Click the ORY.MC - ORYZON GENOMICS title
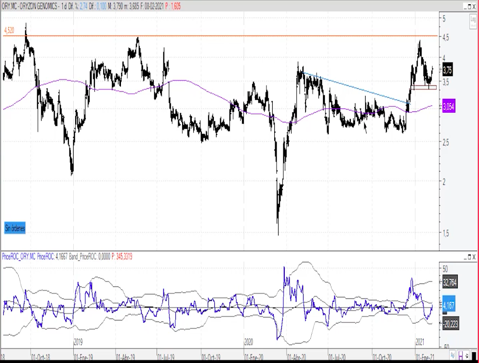The width and height of the screenshot is (479, 363). click(x=30, y=5)
